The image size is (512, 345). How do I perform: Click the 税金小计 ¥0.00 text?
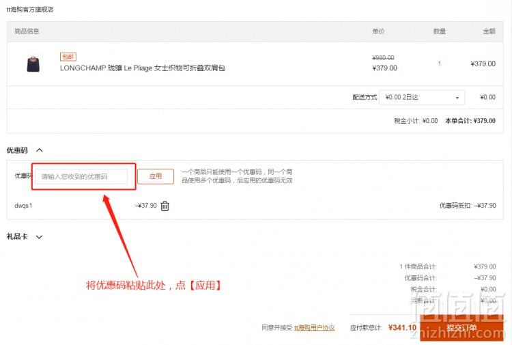click(x=416, y=121)
